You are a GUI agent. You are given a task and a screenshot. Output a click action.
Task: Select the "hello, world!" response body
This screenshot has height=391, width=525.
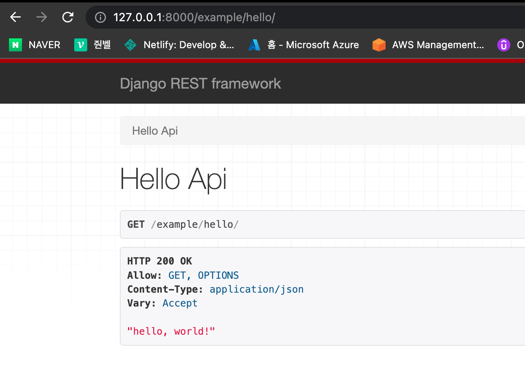tap(171, 331)
